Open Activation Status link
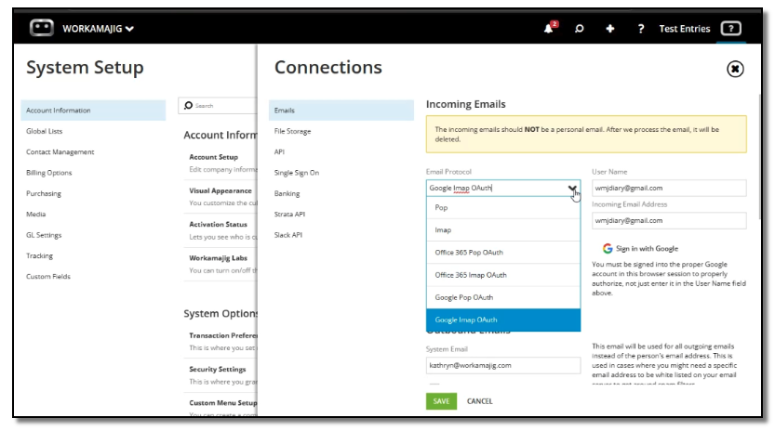 point(218,224)
